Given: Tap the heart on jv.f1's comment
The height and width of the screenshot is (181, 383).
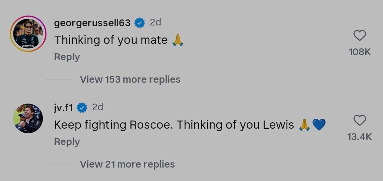Looking at the screenshot, I should (360, 121).
